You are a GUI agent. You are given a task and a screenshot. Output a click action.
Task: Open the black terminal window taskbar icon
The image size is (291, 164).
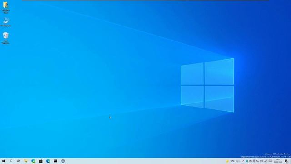pyautogui.click(x=55, y=161)
